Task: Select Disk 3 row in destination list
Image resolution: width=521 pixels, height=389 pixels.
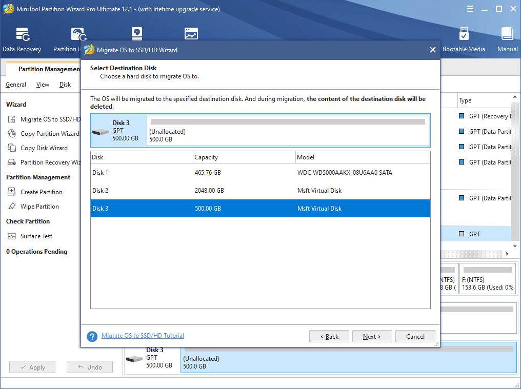Action: tap(260, 208)
